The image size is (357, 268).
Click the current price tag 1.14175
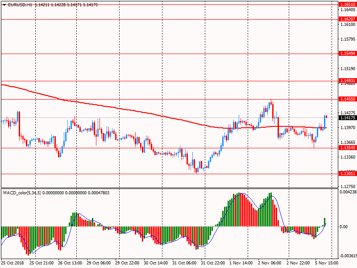pos(348,118)
